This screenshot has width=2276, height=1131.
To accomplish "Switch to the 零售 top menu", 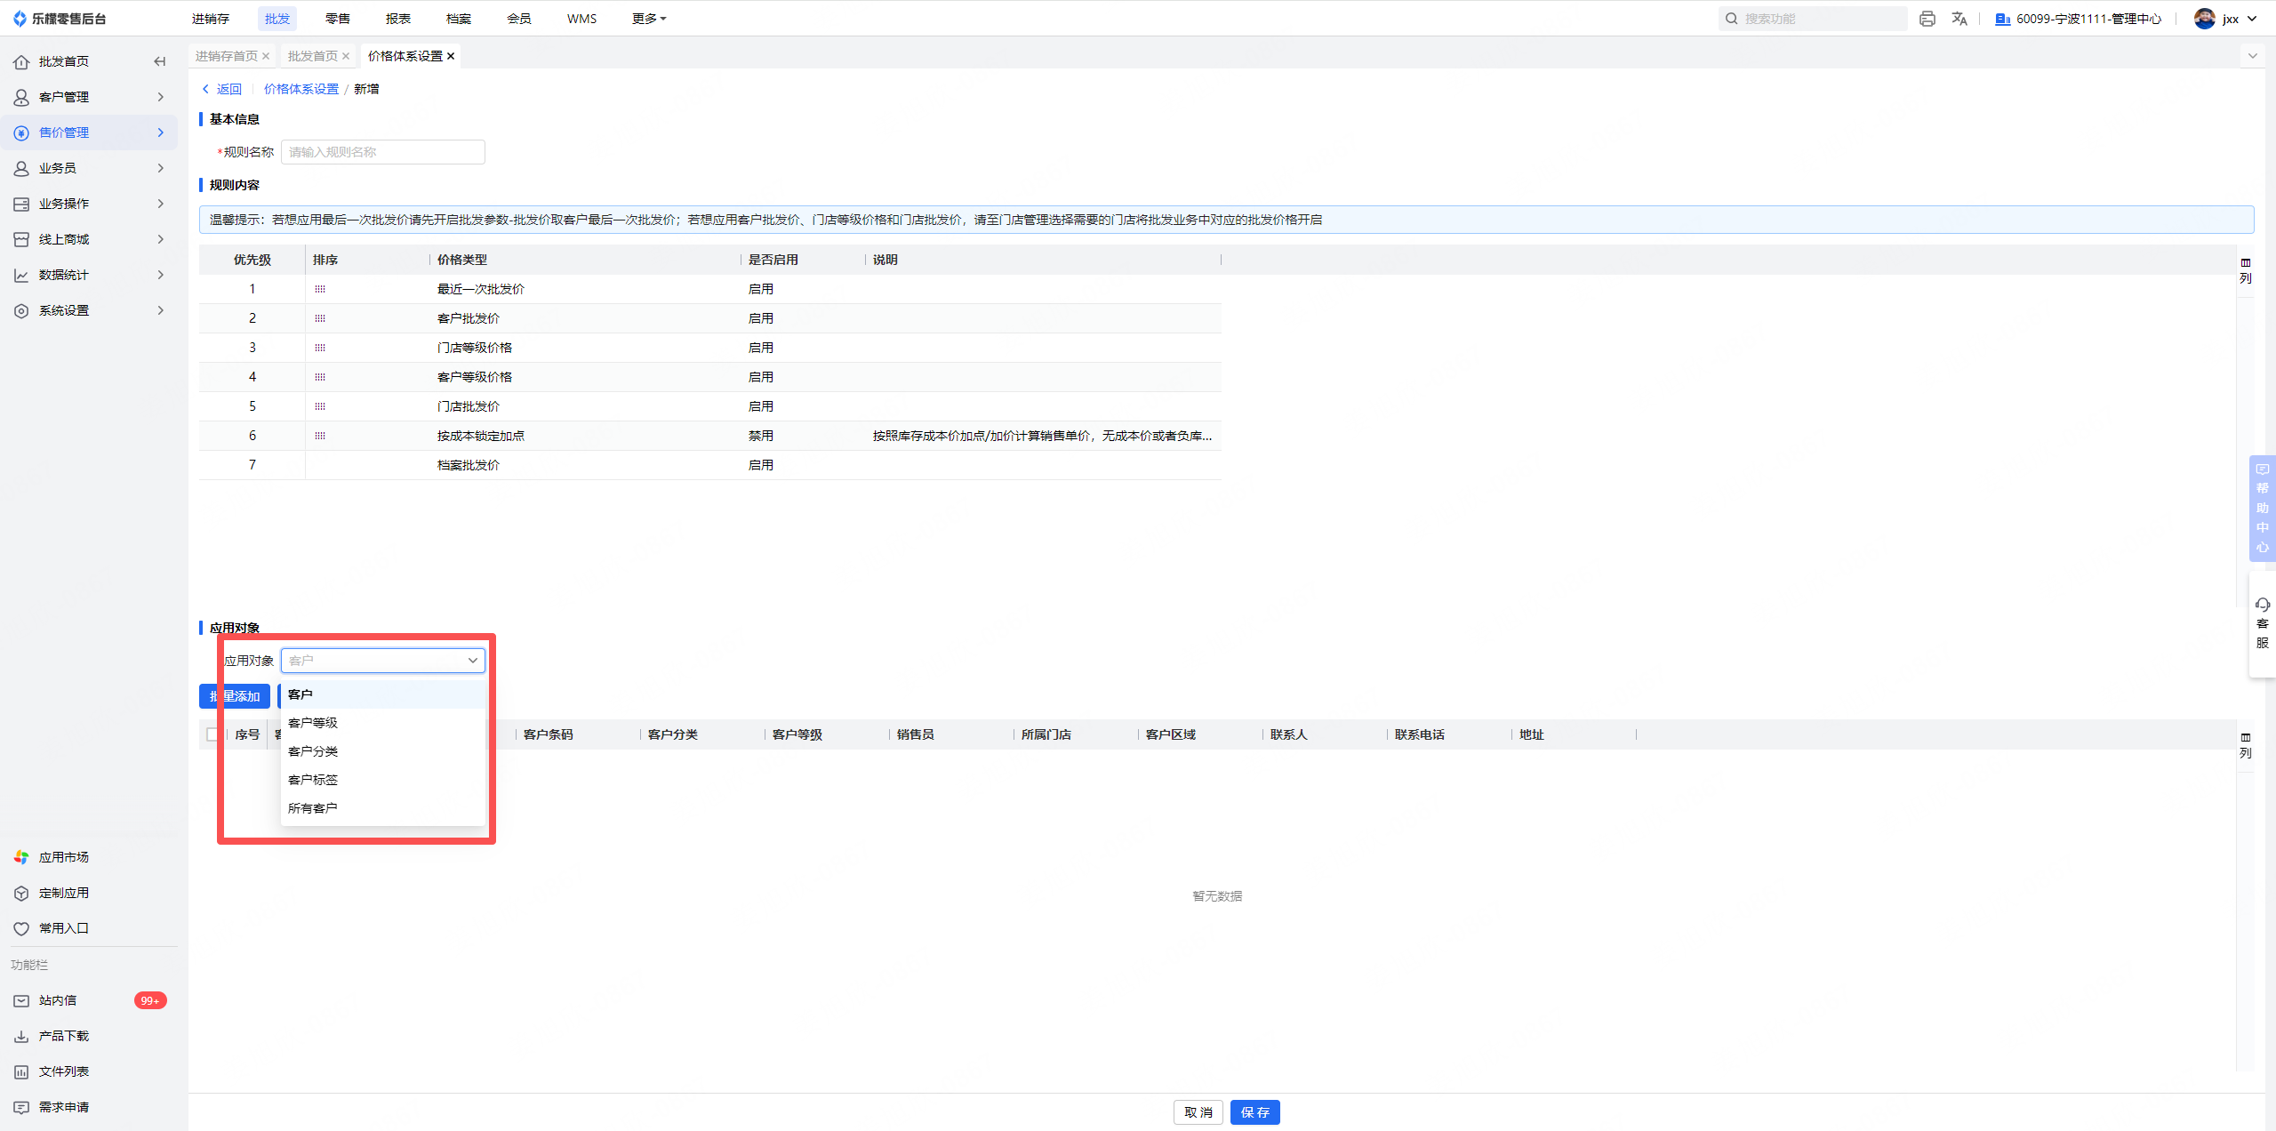I will point(338,19).
